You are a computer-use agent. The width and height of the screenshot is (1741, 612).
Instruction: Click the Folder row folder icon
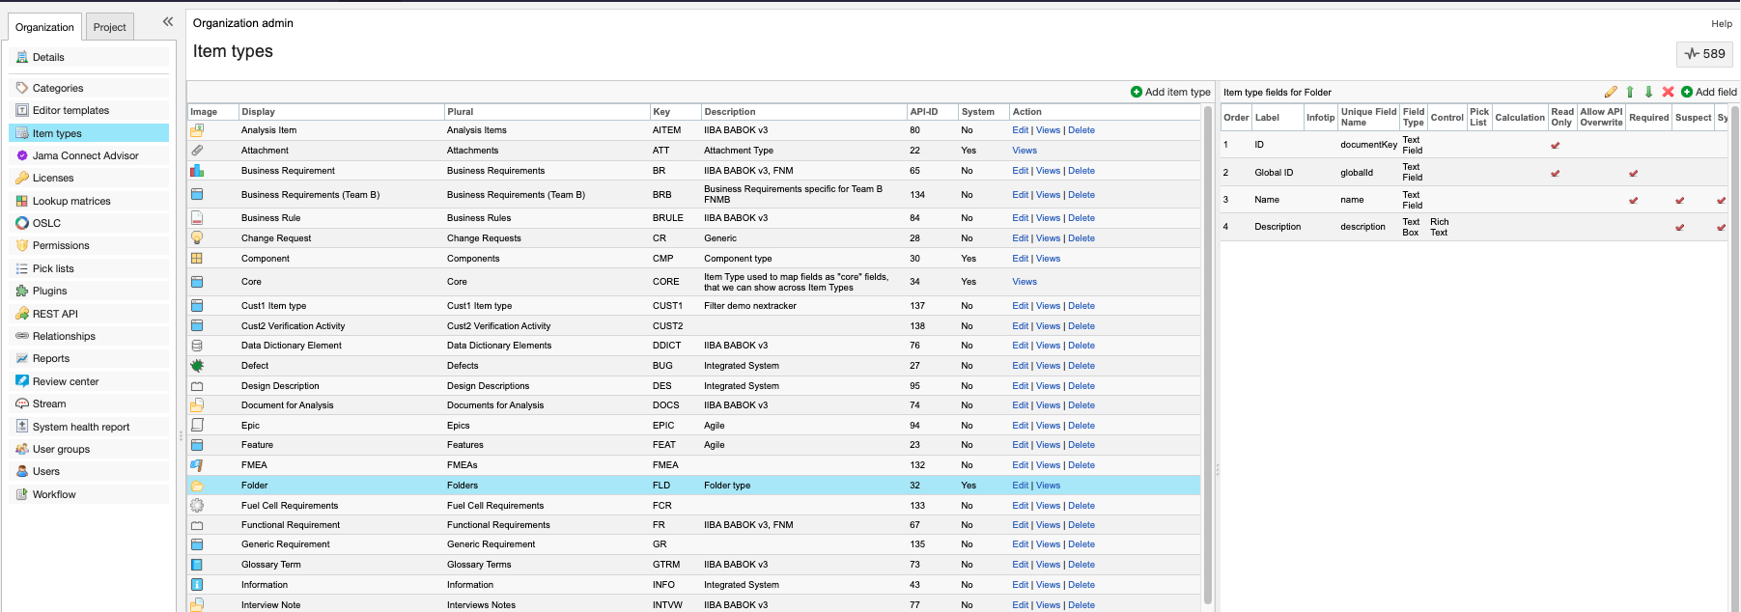(197, 486)
